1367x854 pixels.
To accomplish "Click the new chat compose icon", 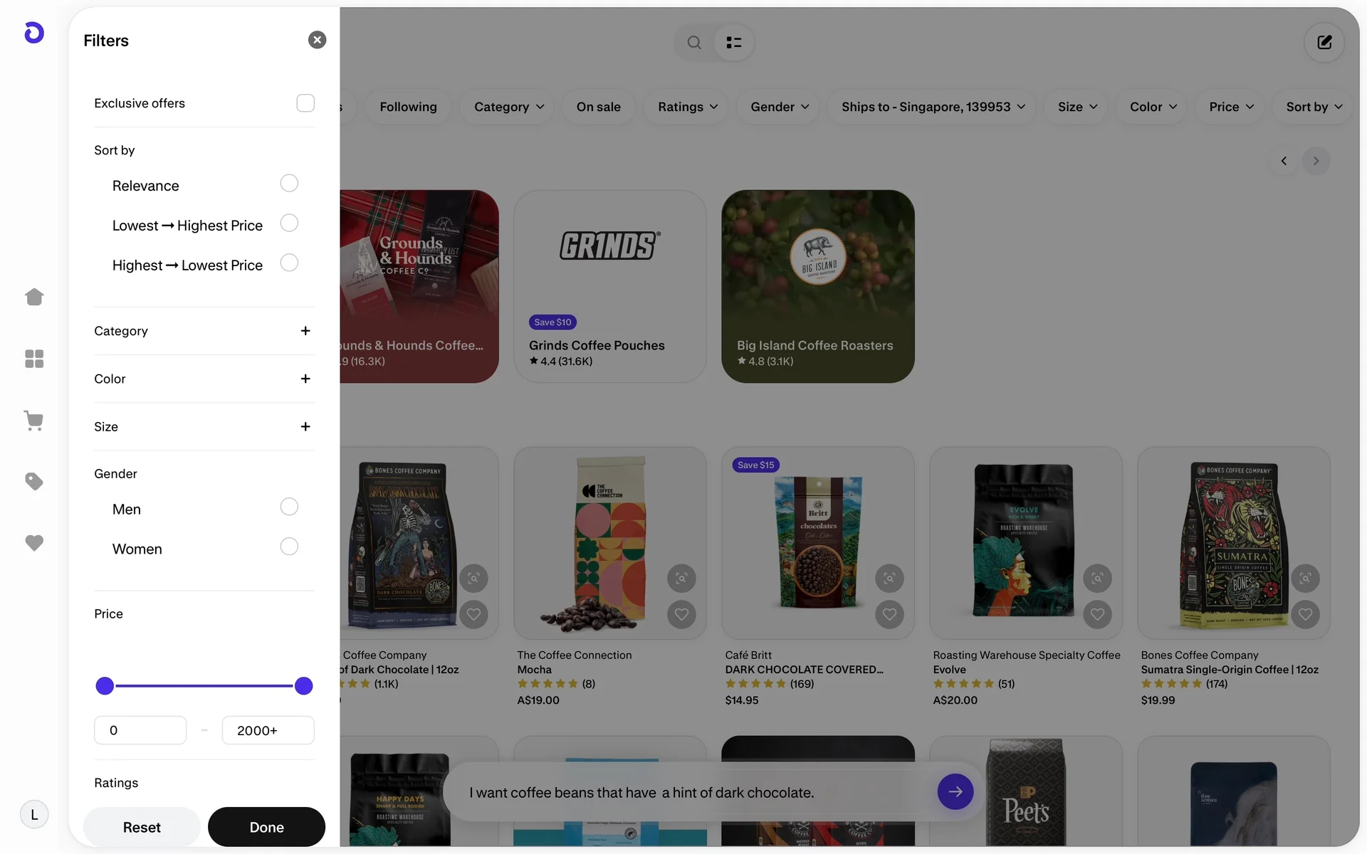I will pos(1324,43).
